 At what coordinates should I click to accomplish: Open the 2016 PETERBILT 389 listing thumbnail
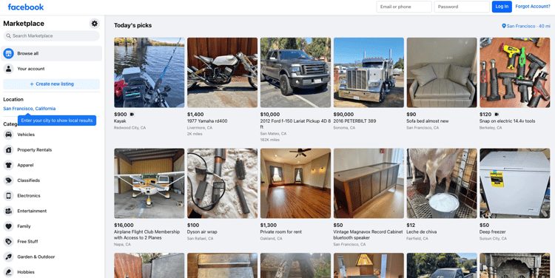coord(369,72)
